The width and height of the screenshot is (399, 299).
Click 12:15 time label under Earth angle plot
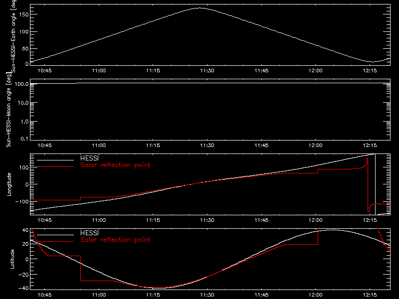coord(370,71)
